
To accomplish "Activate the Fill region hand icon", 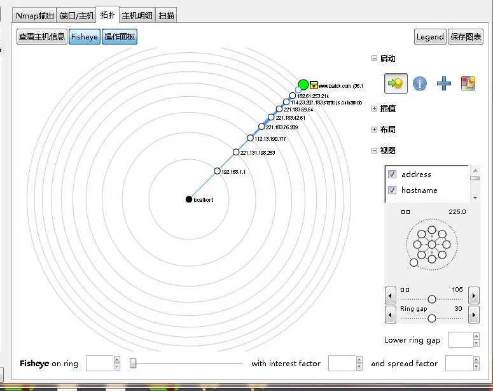I will 468,83.
